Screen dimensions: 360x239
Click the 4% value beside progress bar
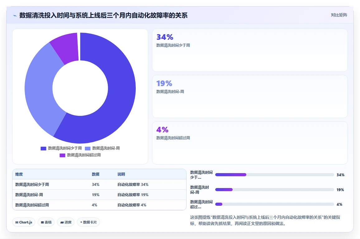339,205
